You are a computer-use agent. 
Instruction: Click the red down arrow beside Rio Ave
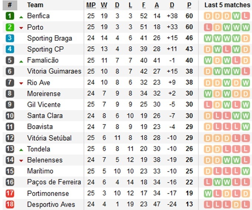pos(21,83)
